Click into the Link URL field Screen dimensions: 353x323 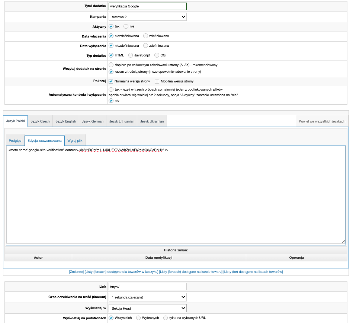point(147,287)
